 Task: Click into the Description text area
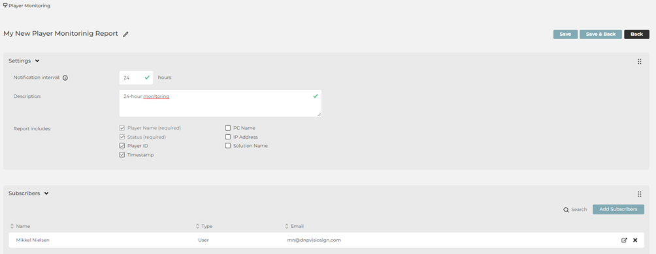click(x=220, y=103)
